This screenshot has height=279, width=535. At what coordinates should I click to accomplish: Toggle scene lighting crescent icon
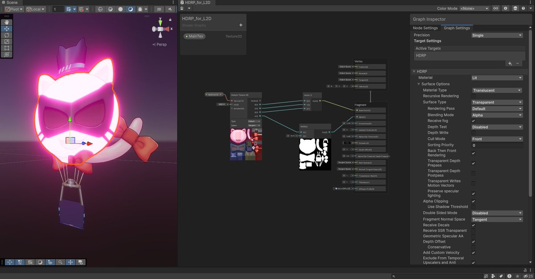130,9
